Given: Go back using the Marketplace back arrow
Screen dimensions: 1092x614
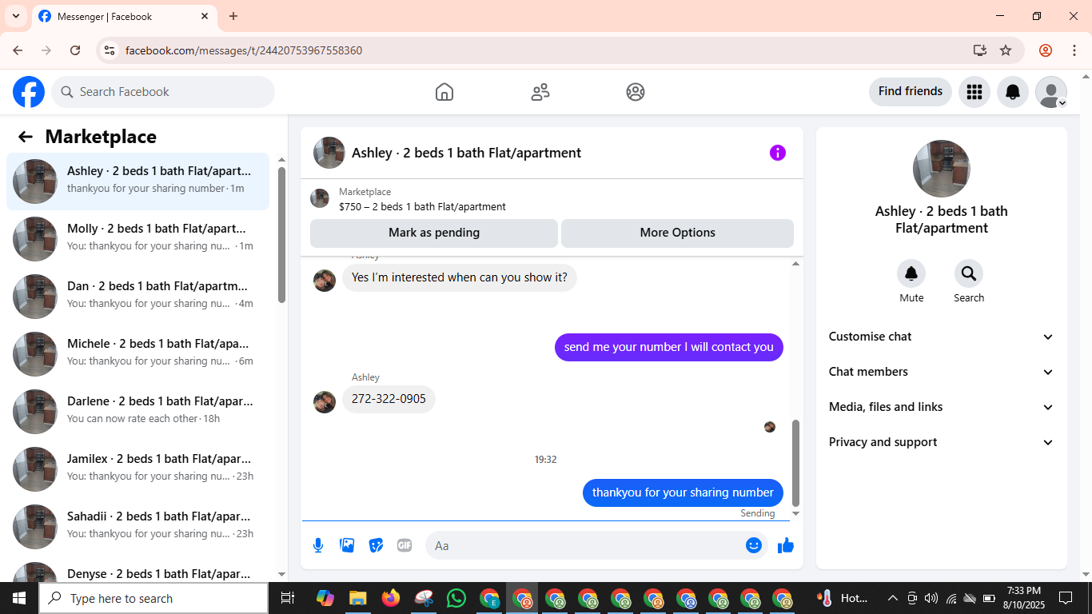Looking at the screenshot, I should [26, 137].
